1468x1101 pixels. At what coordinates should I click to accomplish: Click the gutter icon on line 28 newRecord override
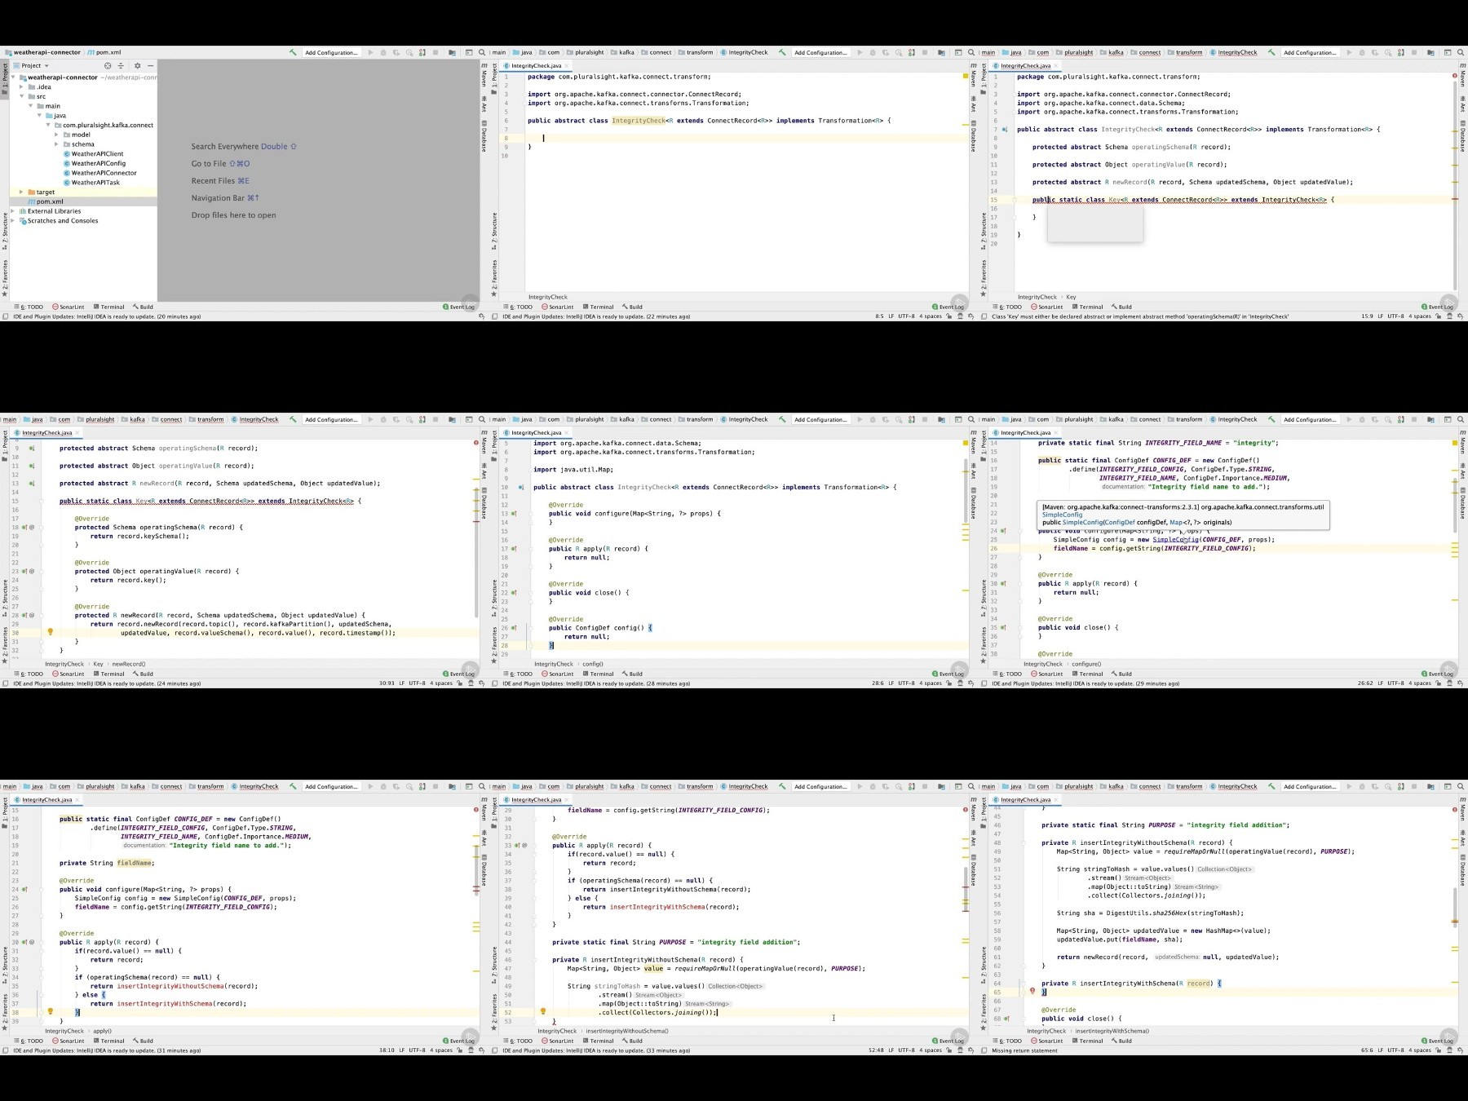25,615
